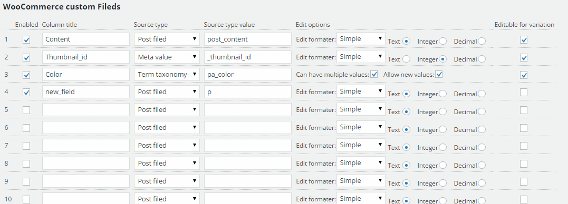Select Decimal radio in Content row

[x=482, y=41]
